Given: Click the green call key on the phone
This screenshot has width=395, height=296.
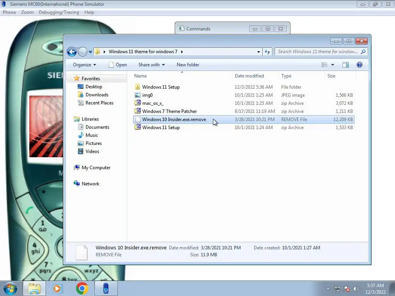Looking at the screenshot, I should point(29,210).
